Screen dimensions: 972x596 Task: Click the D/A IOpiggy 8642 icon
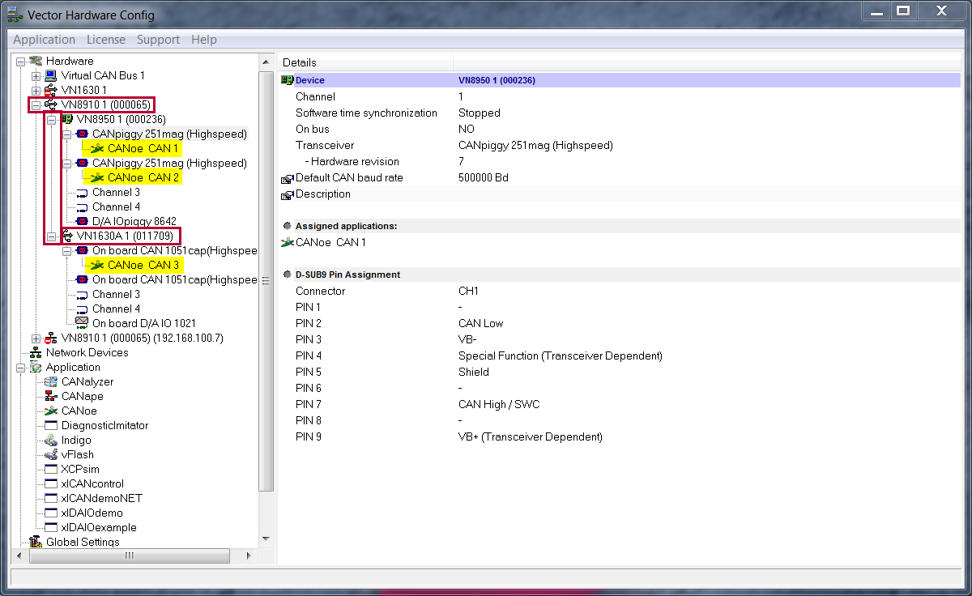[x=82, y=221]
